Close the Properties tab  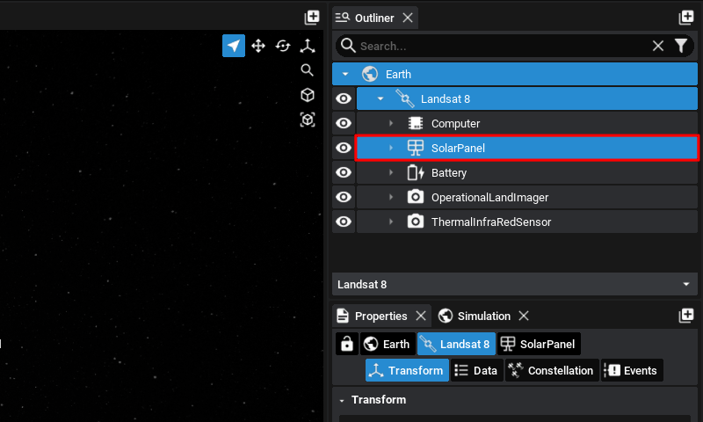pyautogui.click(x=421, y=316)
